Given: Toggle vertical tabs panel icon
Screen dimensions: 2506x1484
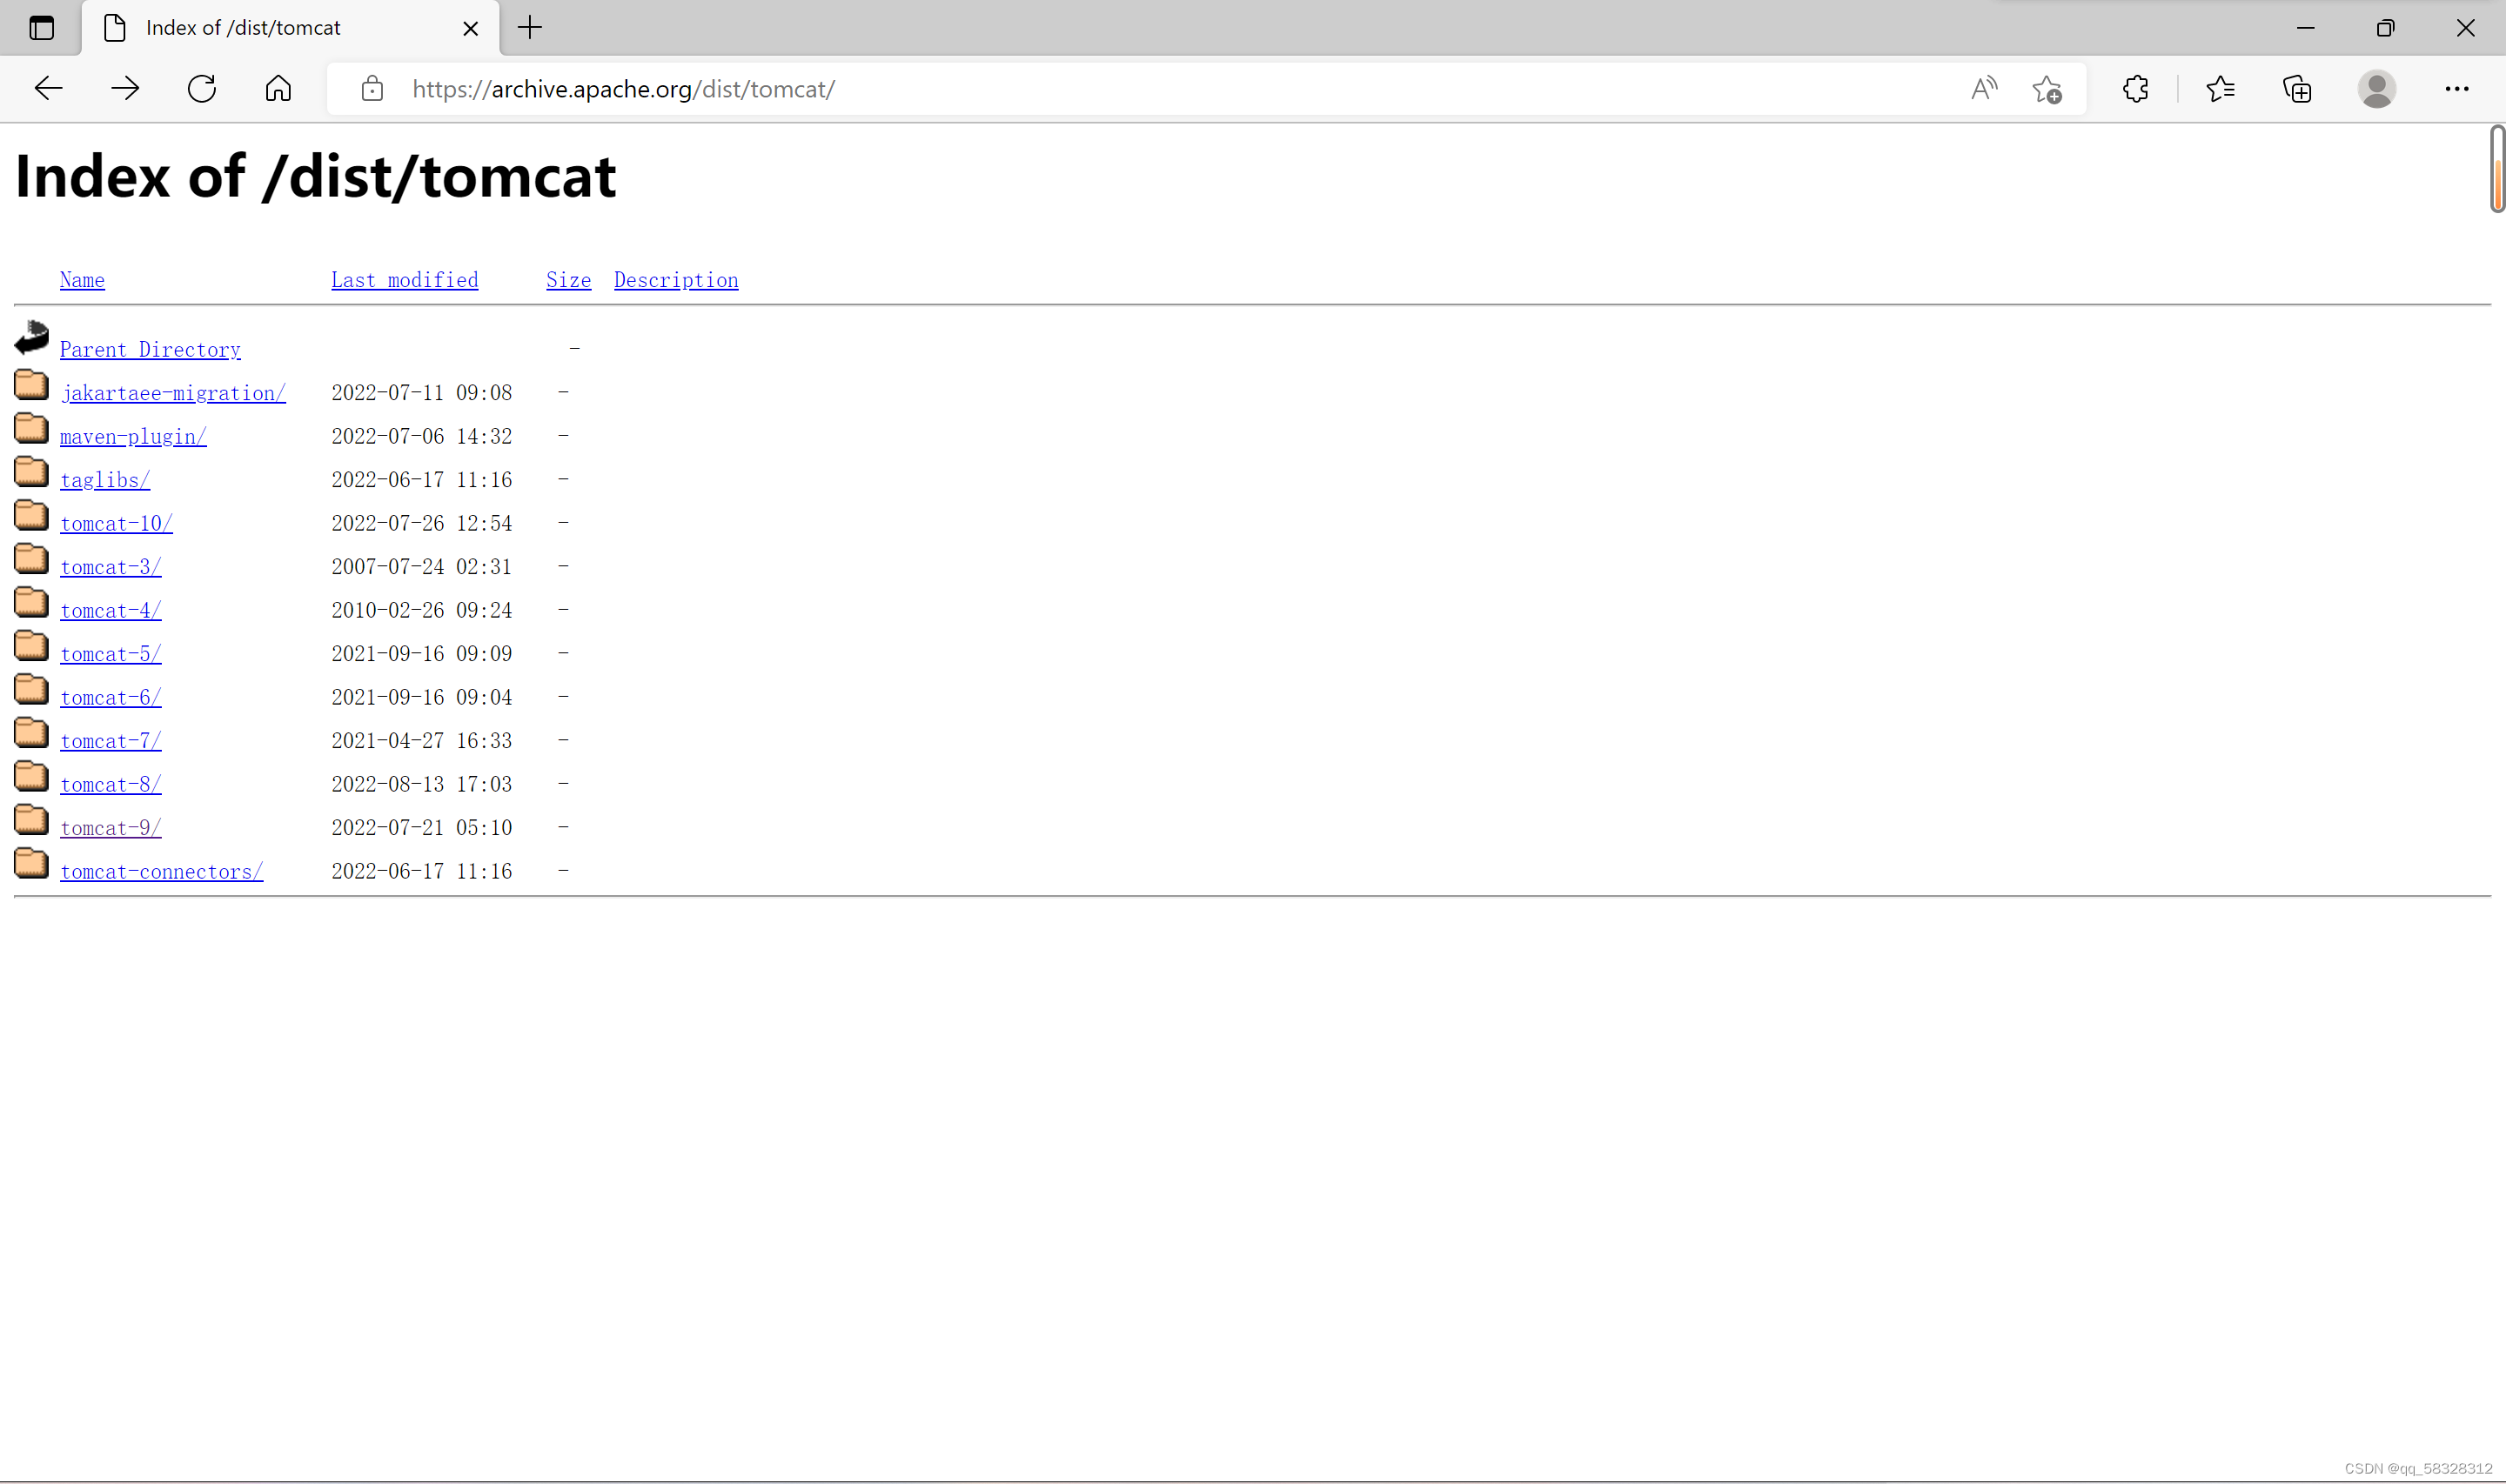Looking at the screenshot, I should 41,28.
